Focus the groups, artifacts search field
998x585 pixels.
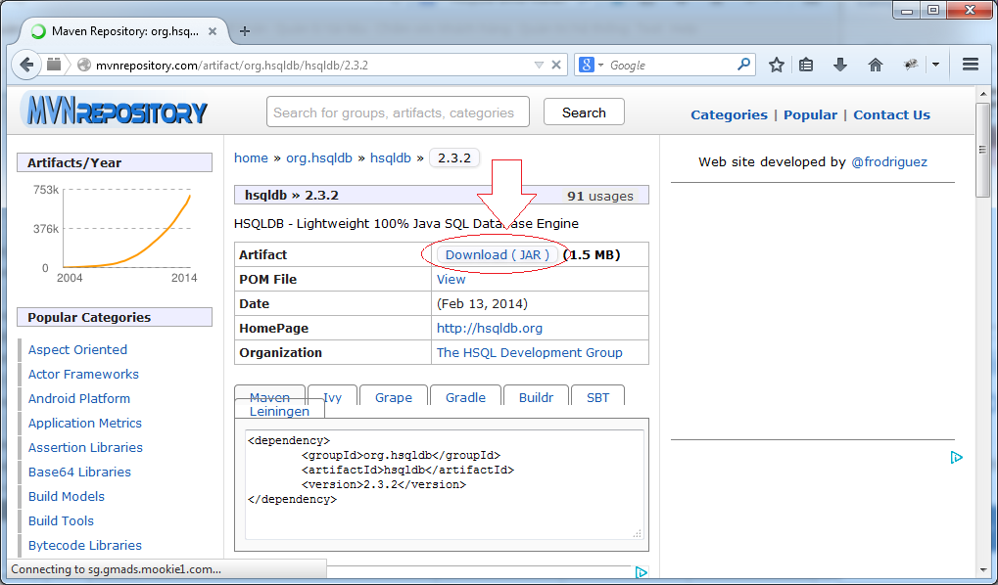pyautogui.click(x=398, y=112)
